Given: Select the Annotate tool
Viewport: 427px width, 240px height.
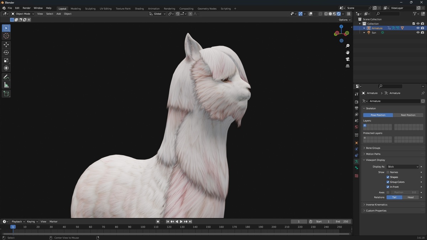Looking at the screenshot, I should [x=6, y=77].
